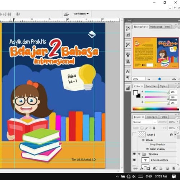
Task: Collapse Layer 8 effects with its arrow
Action: 175,135
